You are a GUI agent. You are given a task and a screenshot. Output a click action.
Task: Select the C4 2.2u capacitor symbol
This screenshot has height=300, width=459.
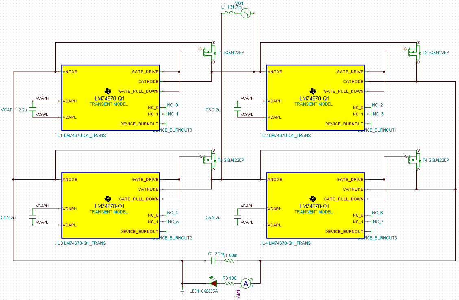point(33,217)
